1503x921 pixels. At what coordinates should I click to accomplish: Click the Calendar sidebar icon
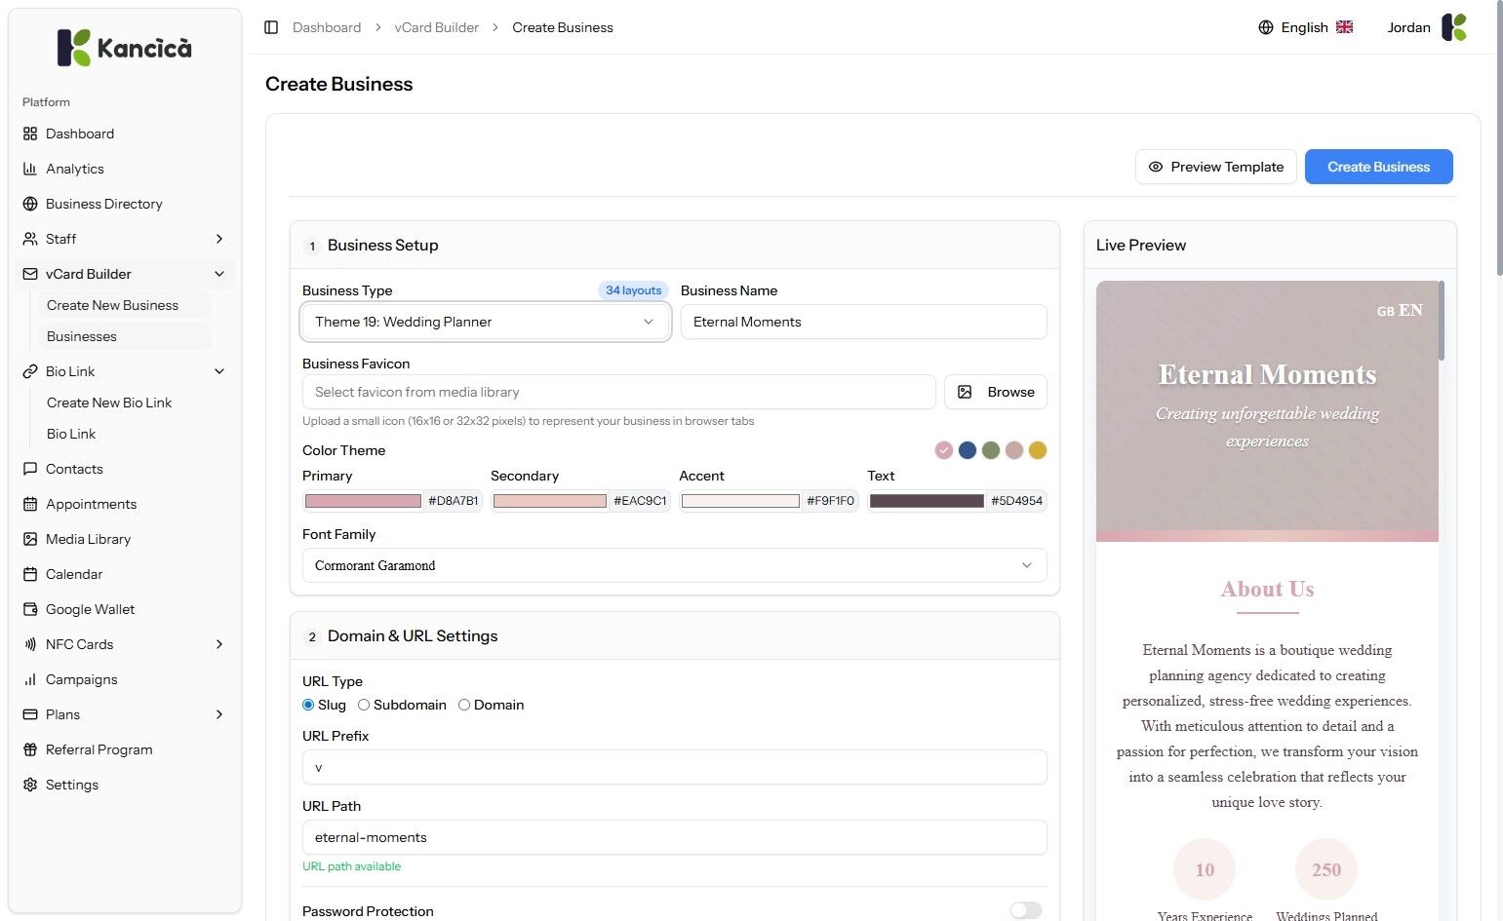30,574
